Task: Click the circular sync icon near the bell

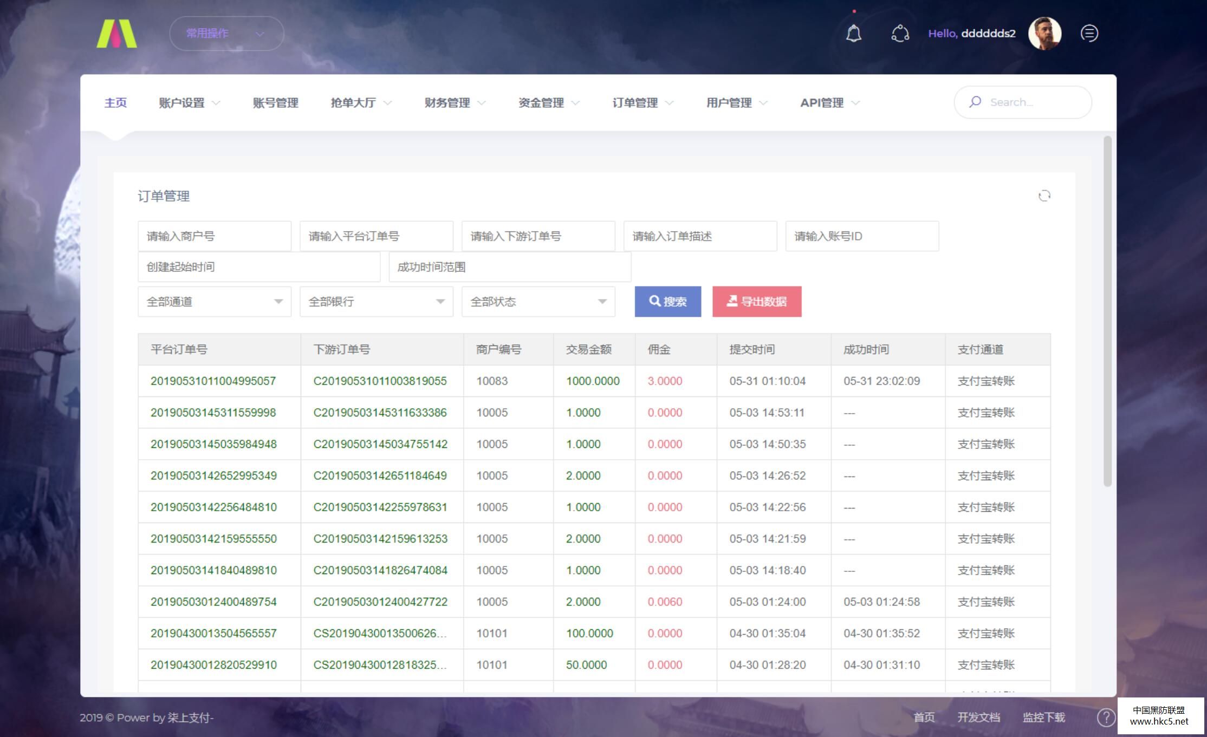Action: [900, 34]
